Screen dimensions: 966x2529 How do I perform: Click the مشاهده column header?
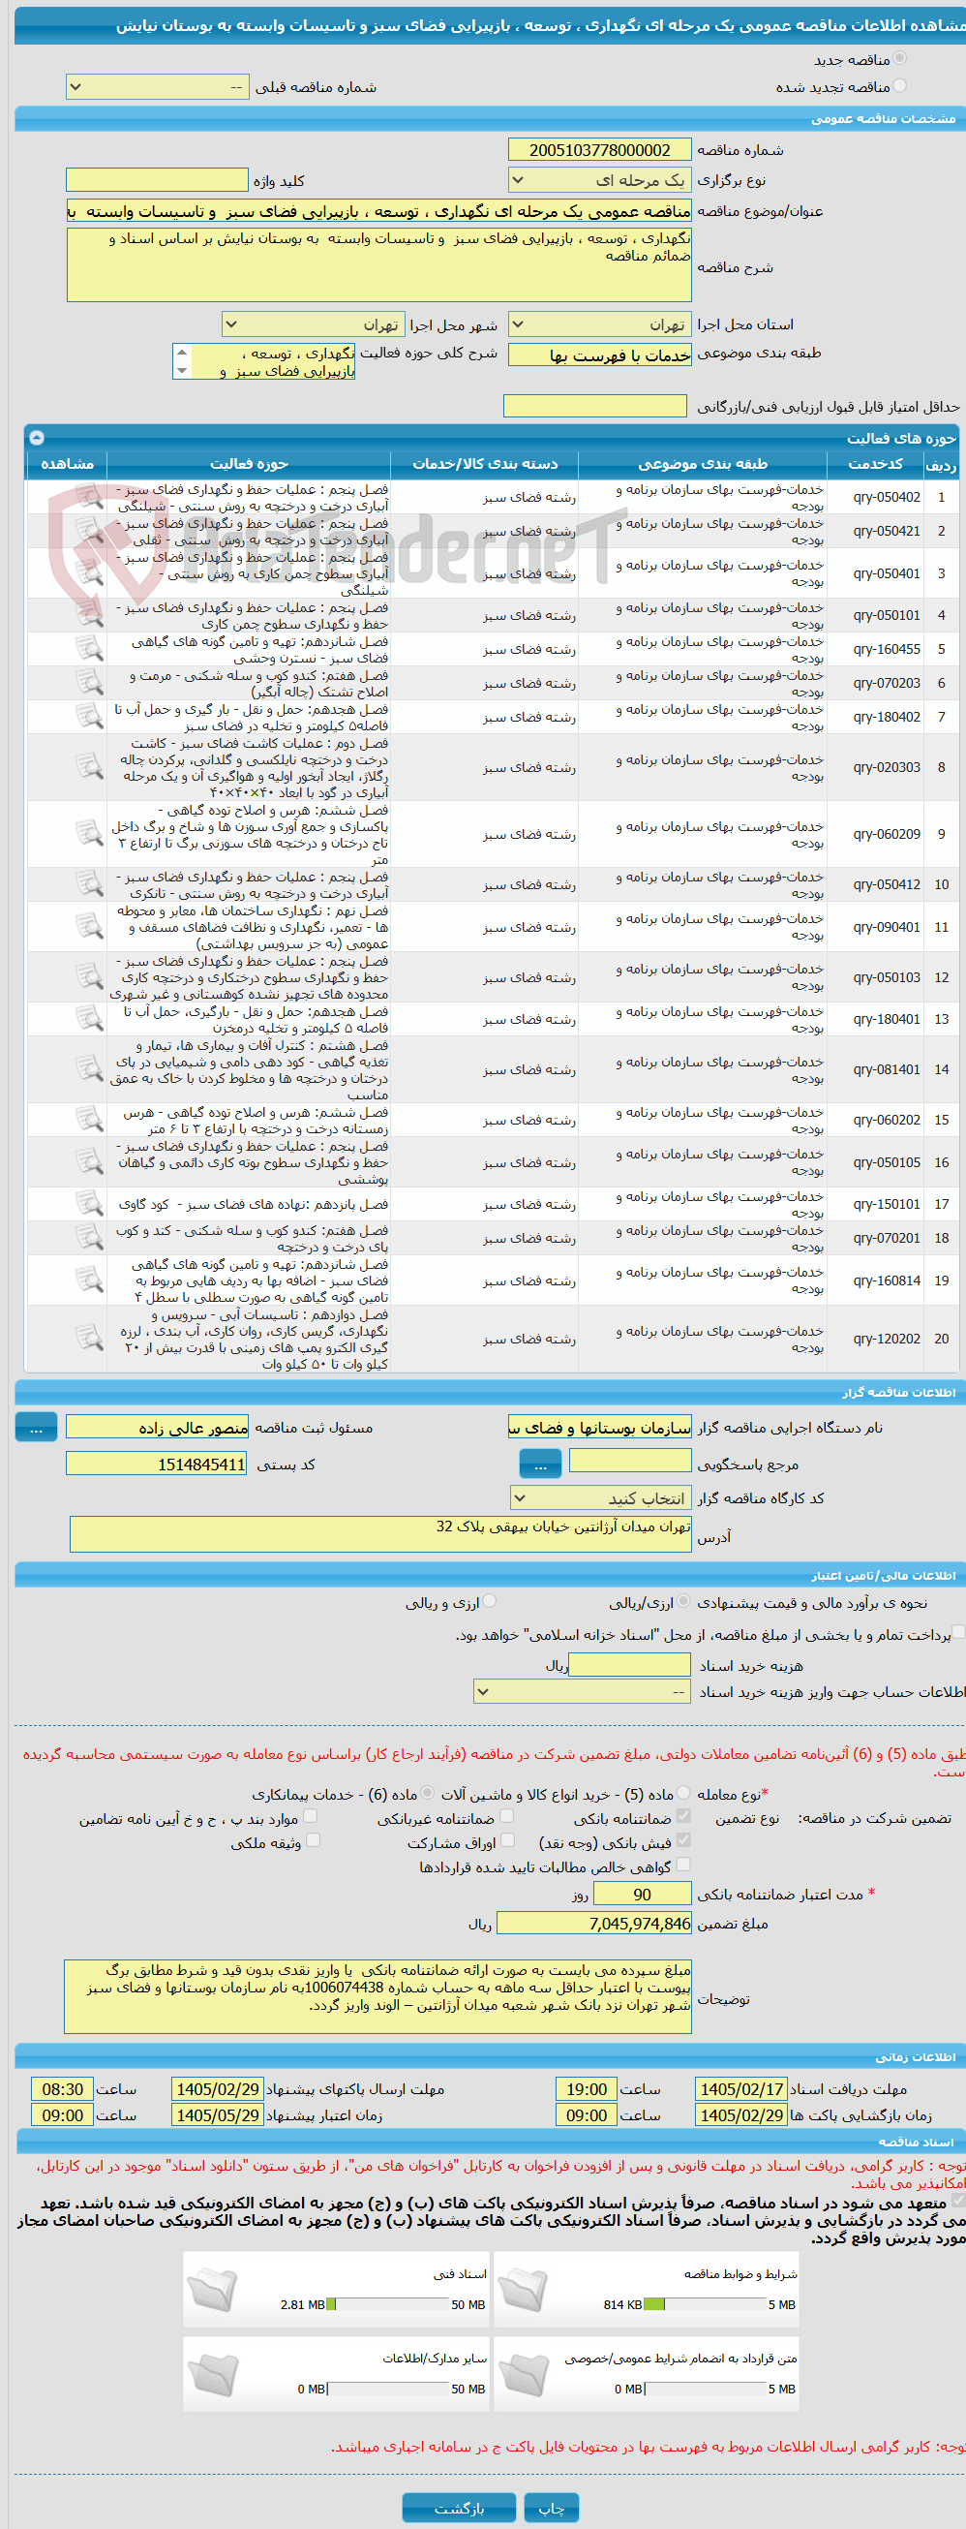[67, 463]
